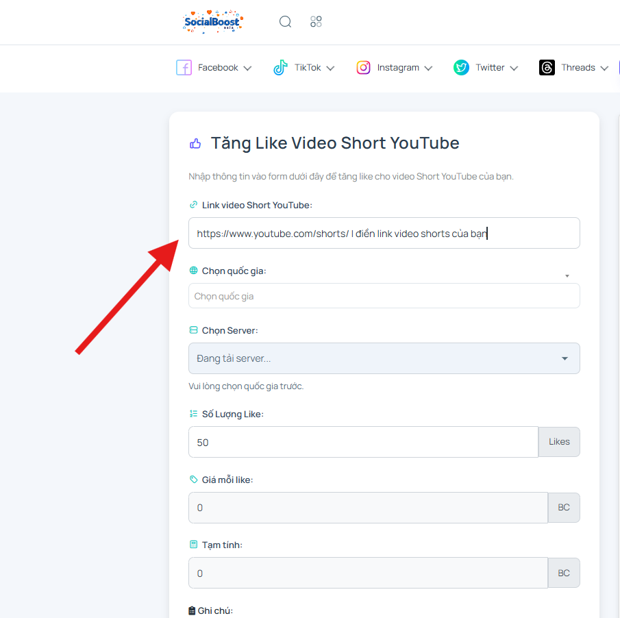Open the Đang tải server dropdown
This screenshot has height=618, width=620.
(384, 358)
